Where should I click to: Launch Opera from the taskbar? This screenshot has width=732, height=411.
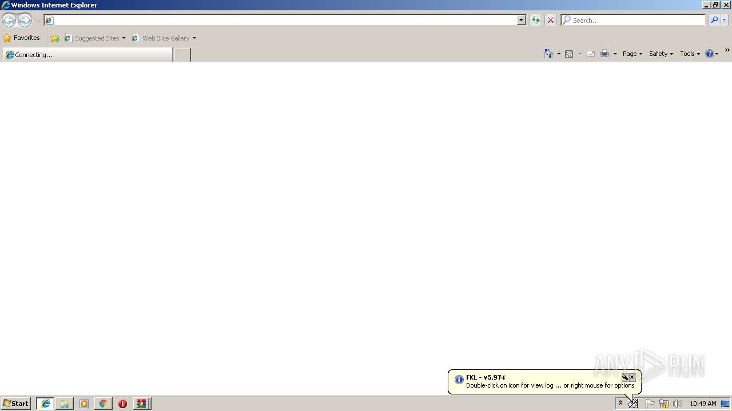point(122,404)
